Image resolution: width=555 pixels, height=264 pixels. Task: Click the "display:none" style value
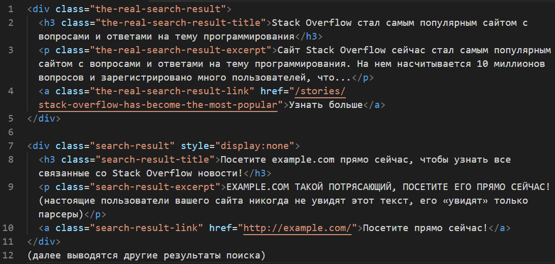click(256, 146)
